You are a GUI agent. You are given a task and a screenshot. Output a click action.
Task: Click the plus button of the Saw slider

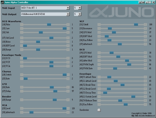point(68,28)
